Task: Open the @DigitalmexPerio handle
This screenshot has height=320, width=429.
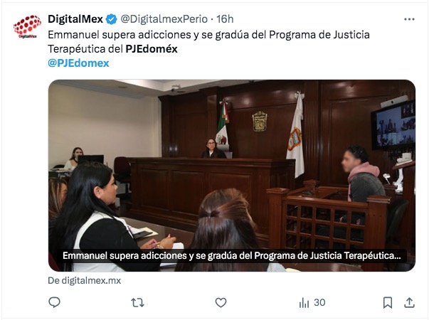Action: click(x=164, y=19)
